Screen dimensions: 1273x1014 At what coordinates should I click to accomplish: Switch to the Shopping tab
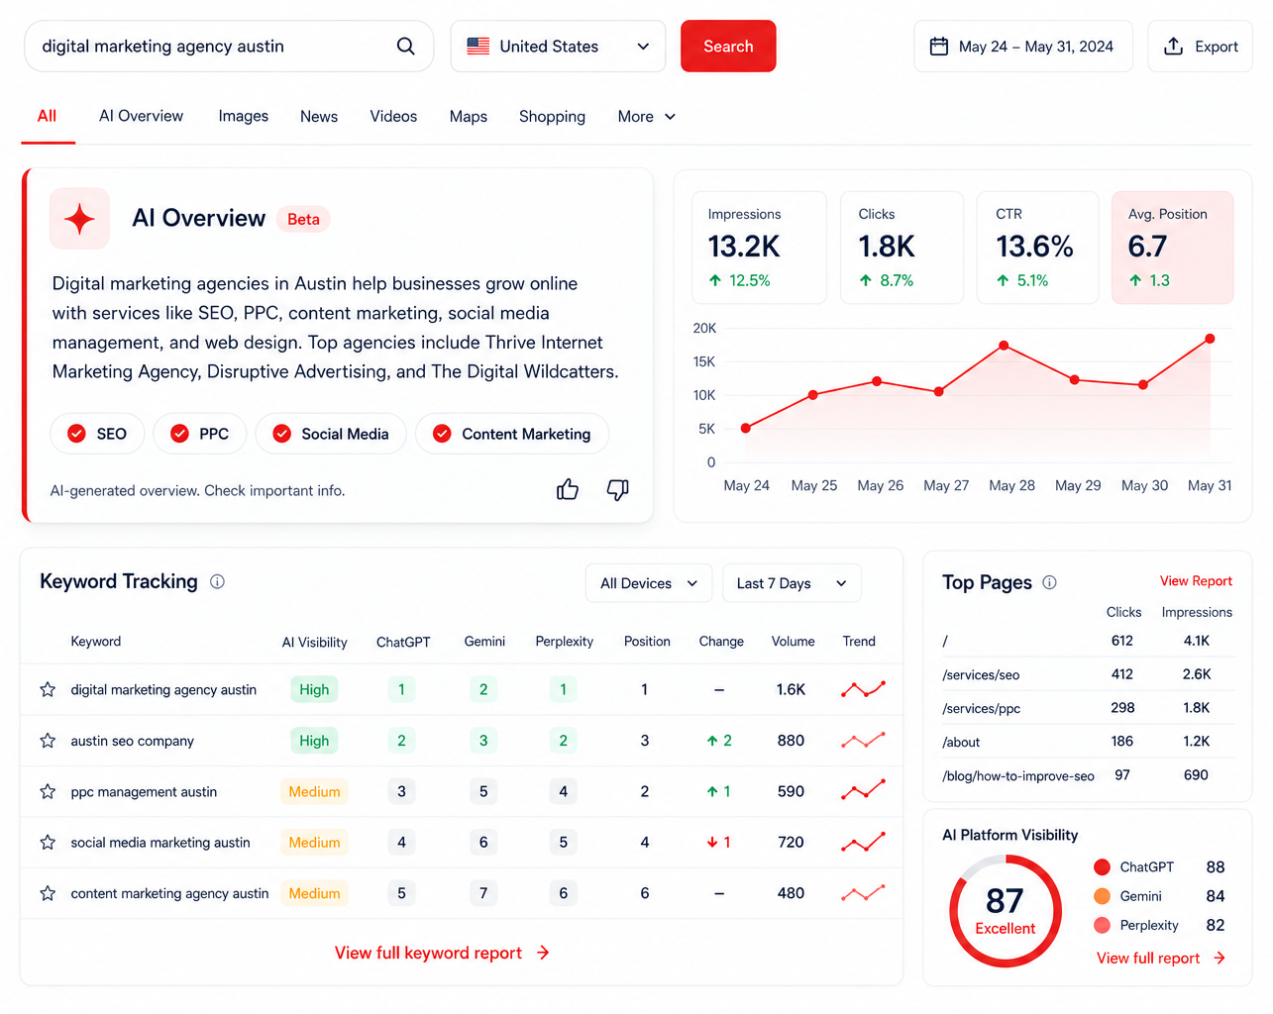coord(552,116)
